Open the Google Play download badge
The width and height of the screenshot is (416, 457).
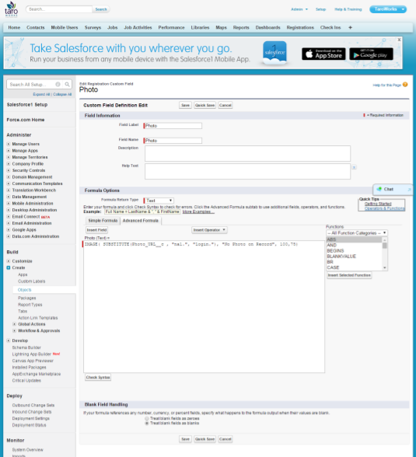click(x=371, y=54)
